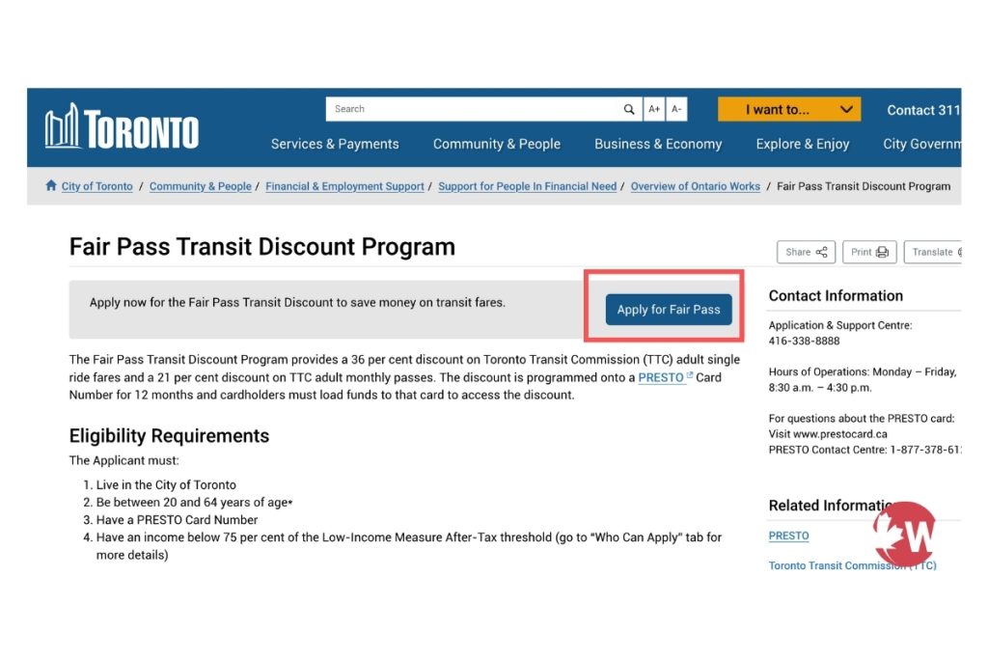Click inside the Search field
Image resolution: width=988 pixels, height=659 pixels.
473,109
